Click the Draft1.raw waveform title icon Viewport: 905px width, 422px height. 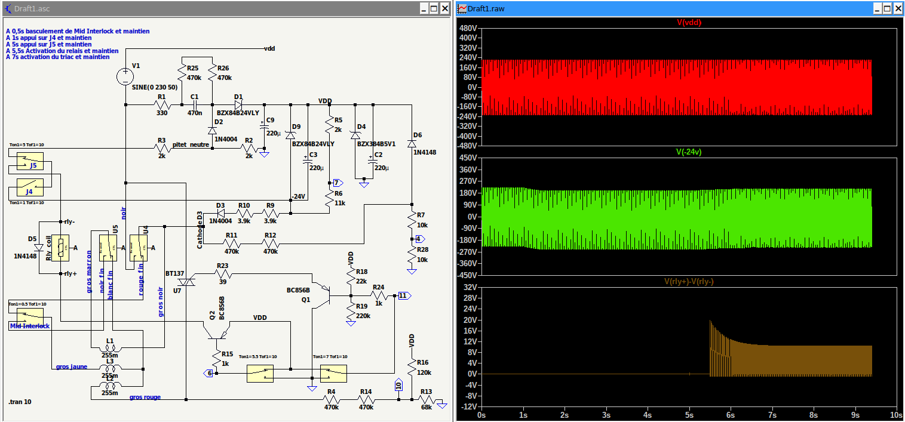pyautogui.click(x=462, y=8)
